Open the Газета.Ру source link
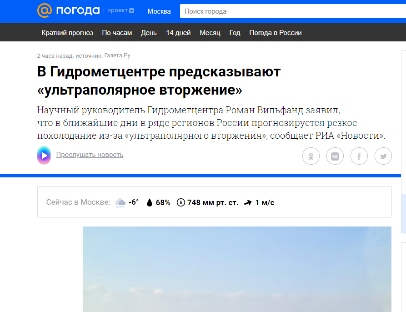406x312 pixels. pyautogui.click(x=117, y=55)
